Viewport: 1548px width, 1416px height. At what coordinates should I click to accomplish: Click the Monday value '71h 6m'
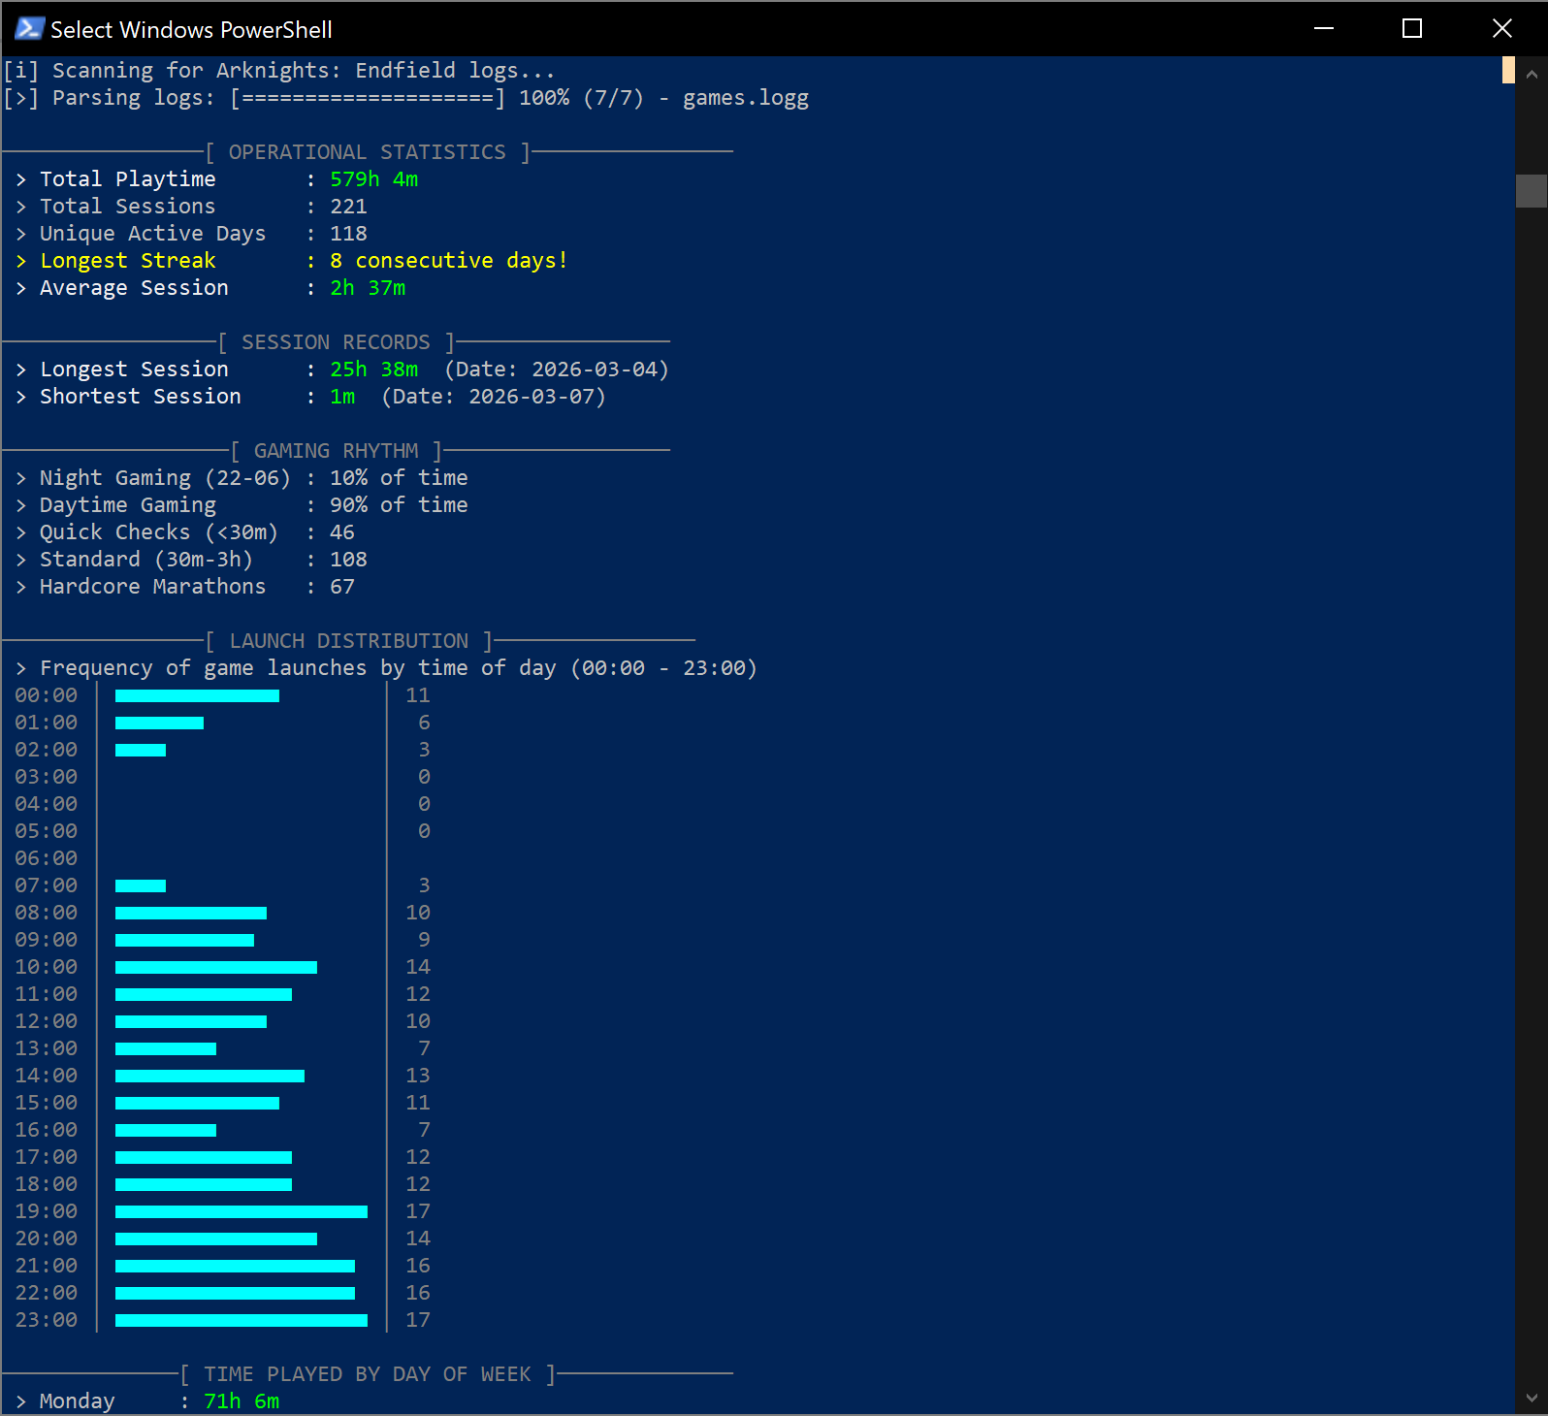coord(242,1401)
